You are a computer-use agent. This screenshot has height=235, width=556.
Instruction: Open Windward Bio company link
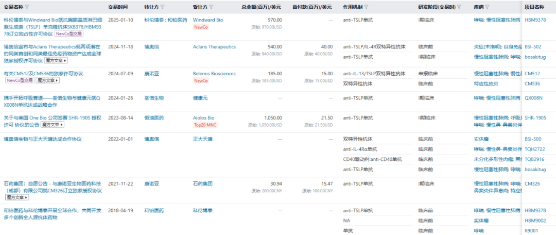tap(208, 20)
